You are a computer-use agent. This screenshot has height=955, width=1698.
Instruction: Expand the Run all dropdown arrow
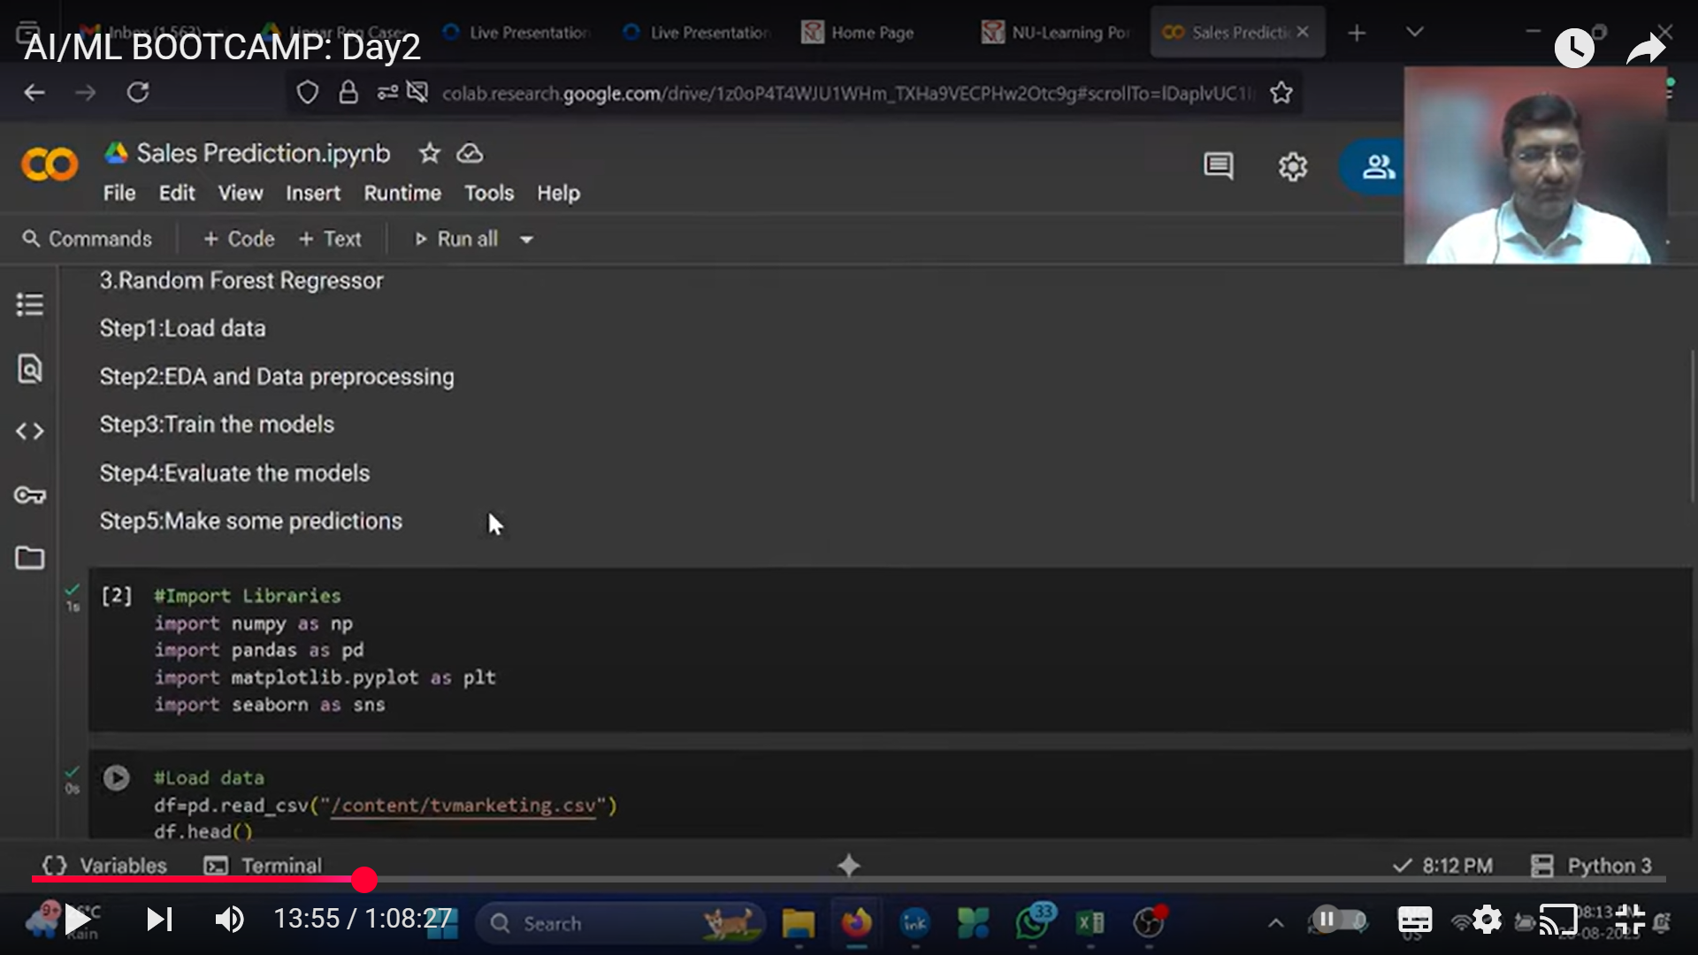526,240
